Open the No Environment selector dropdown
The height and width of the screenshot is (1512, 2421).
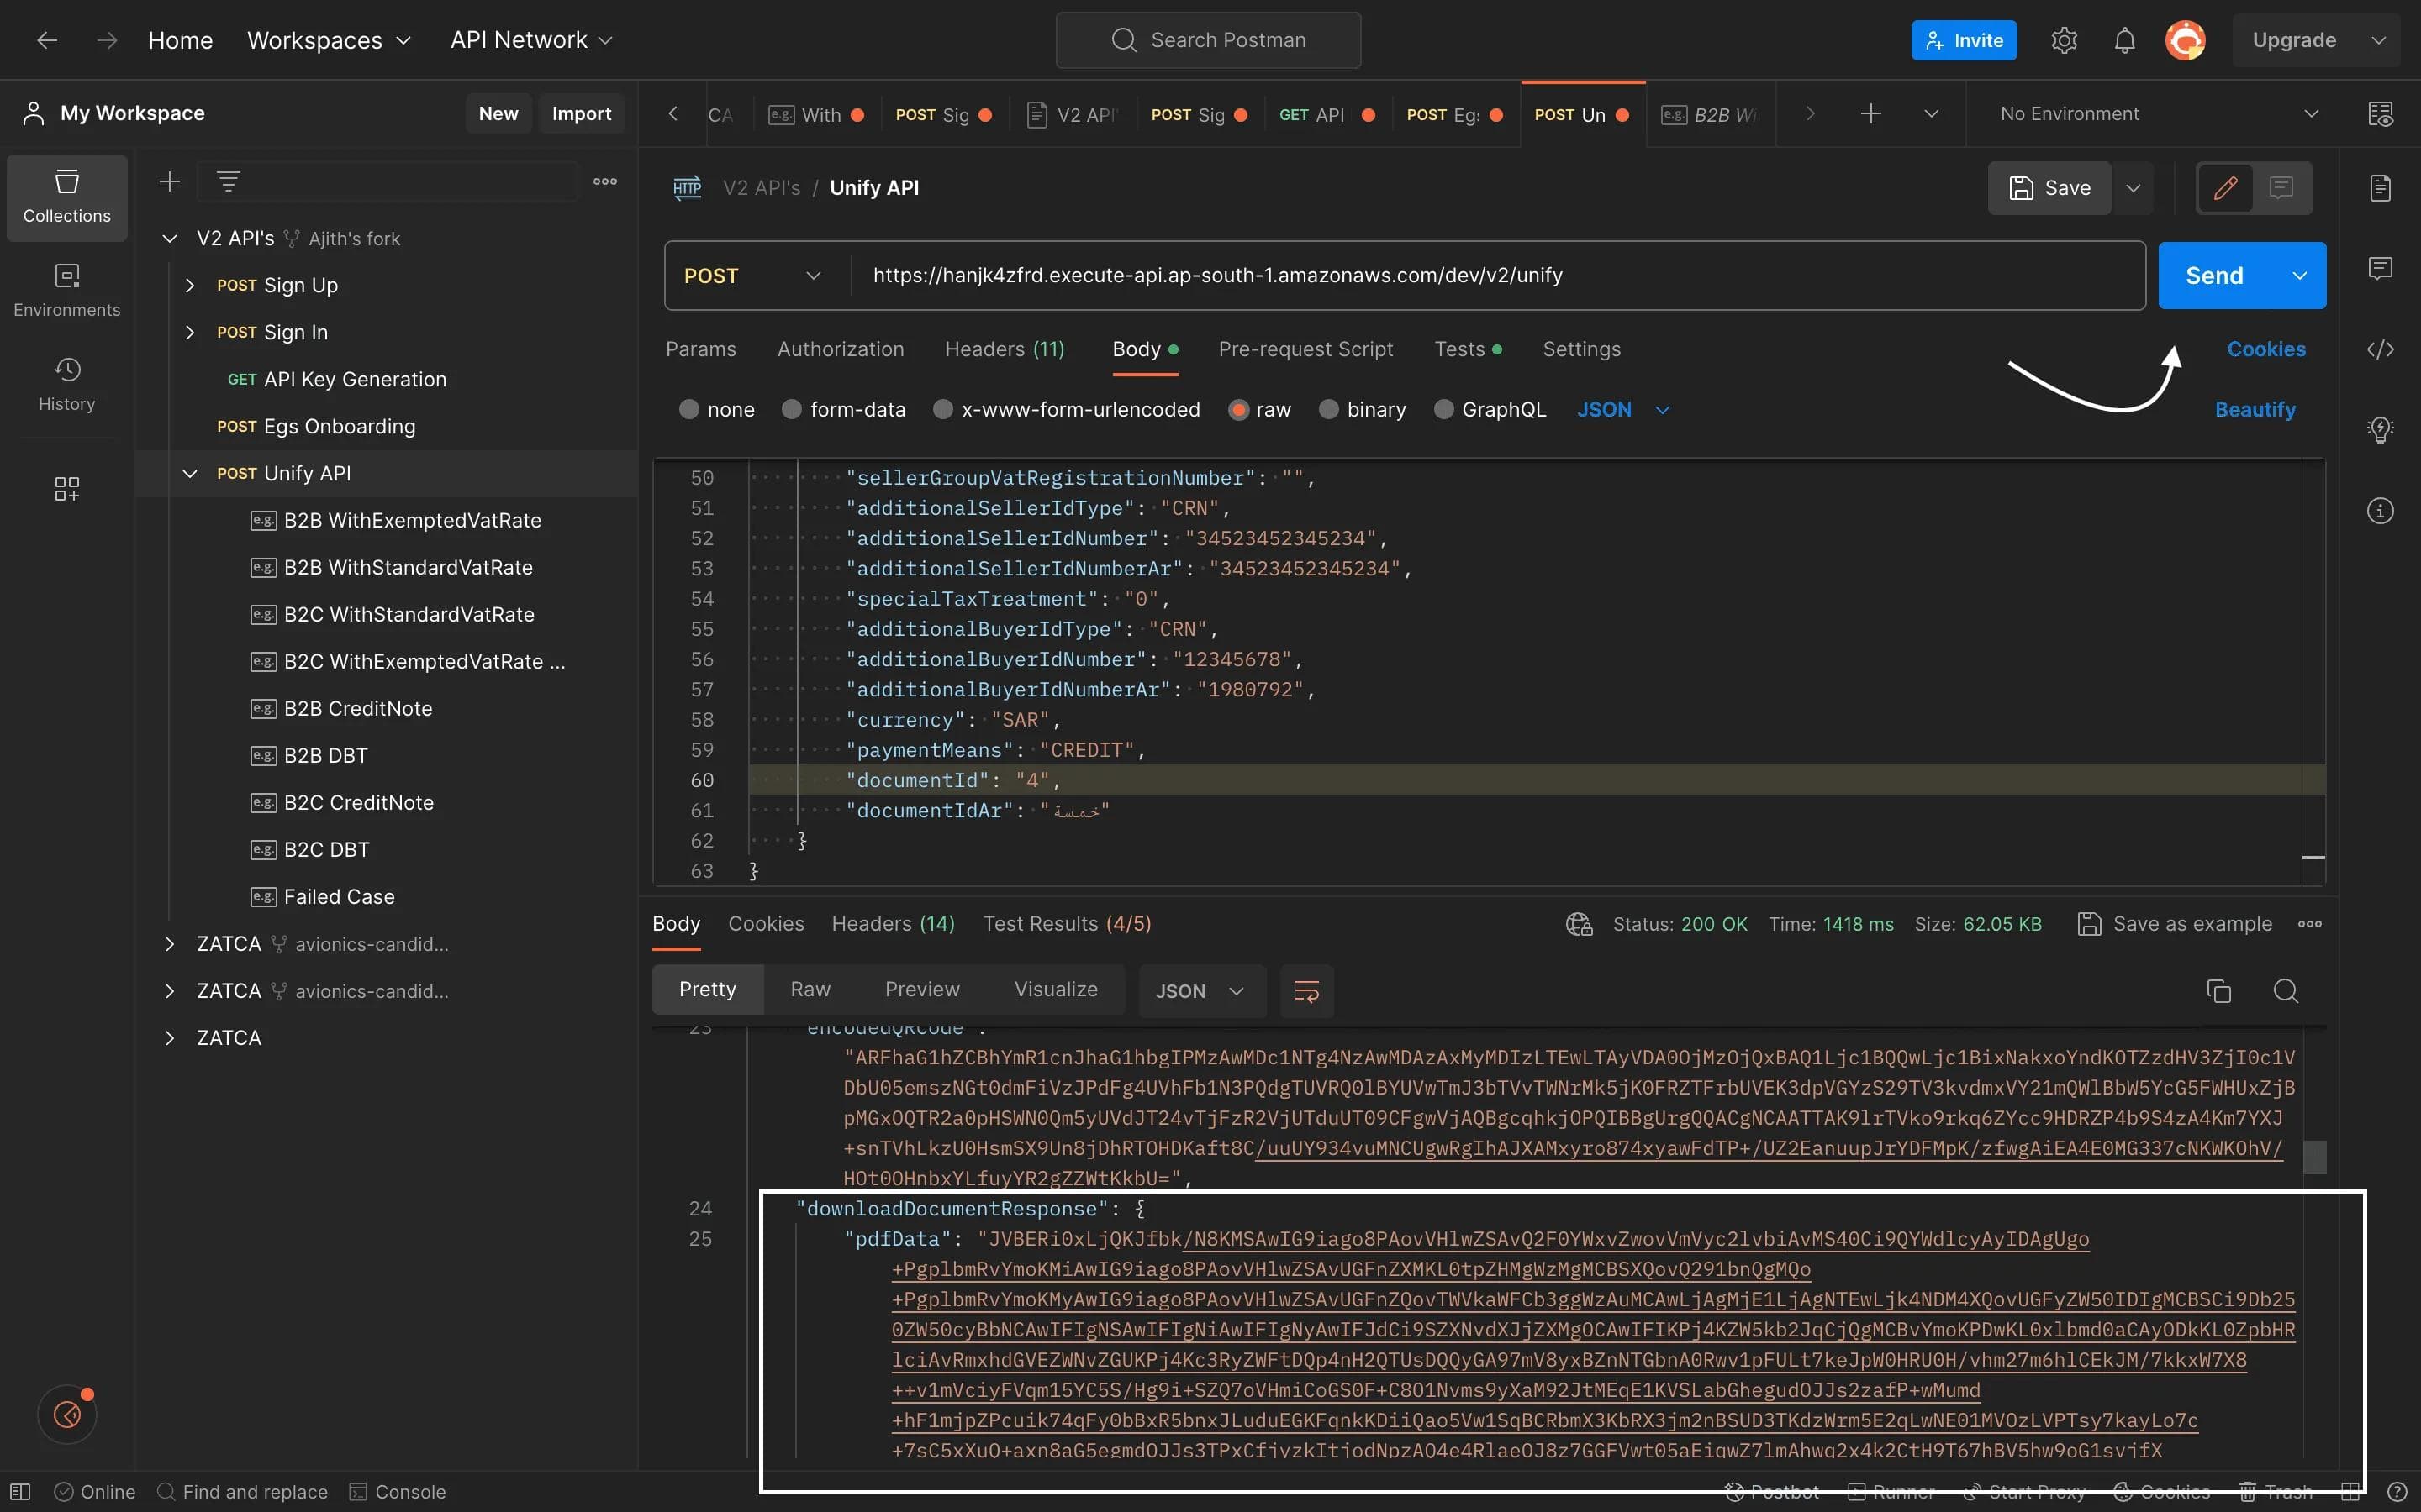[2158, 114]
